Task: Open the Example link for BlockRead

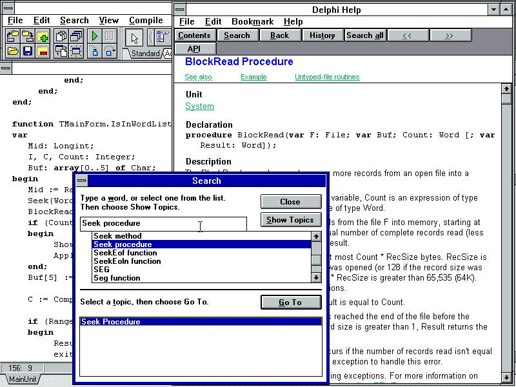Action: tap(253, 77)
